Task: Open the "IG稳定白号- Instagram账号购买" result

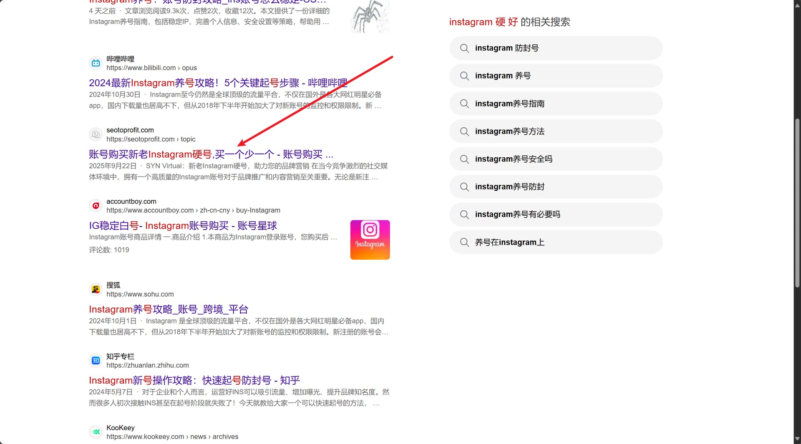Action: pyautogui.click(x=183, y=226)
